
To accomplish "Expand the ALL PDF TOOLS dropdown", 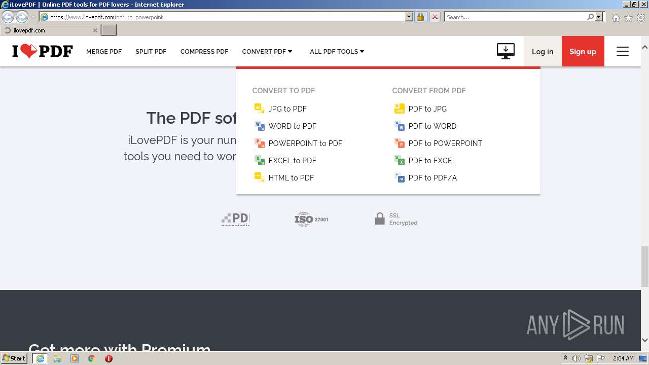I will pos(337,51).
